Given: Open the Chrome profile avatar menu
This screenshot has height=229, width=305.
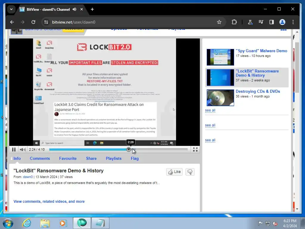Looking at the screenshot, I should (x=282, y=22).
